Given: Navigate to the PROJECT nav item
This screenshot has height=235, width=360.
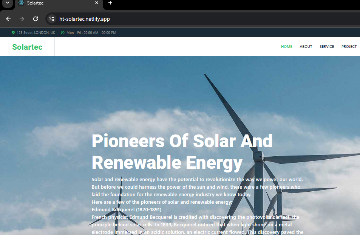Looking at the screenshot, I should click(x=349, y=47).
